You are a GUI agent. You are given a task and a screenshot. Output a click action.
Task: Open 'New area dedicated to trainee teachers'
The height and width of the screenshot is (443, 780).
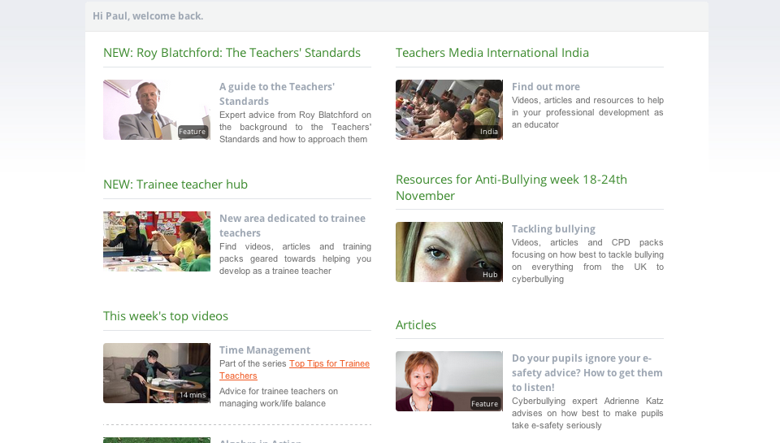(292, 225)
